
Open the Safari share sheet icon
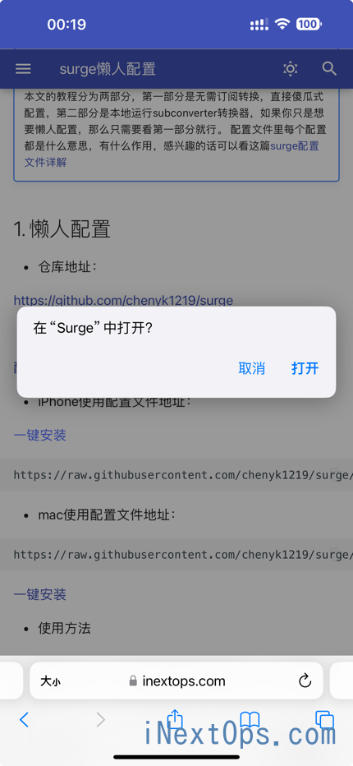tap(175, 718)
